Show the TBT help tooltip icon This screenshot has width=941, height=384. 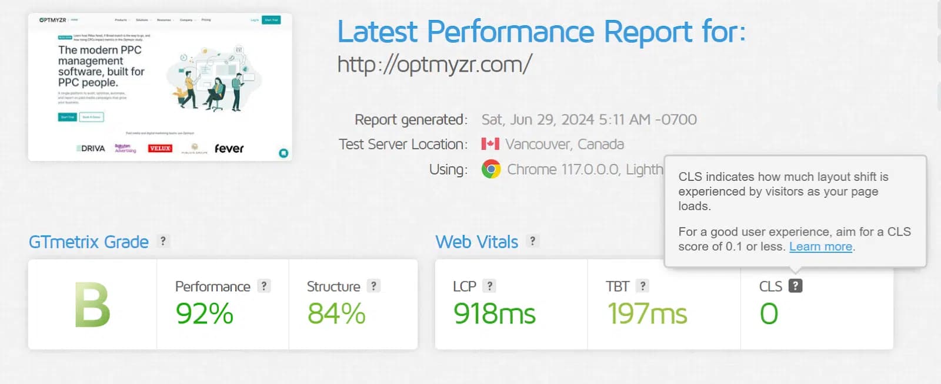click(643, 286)
